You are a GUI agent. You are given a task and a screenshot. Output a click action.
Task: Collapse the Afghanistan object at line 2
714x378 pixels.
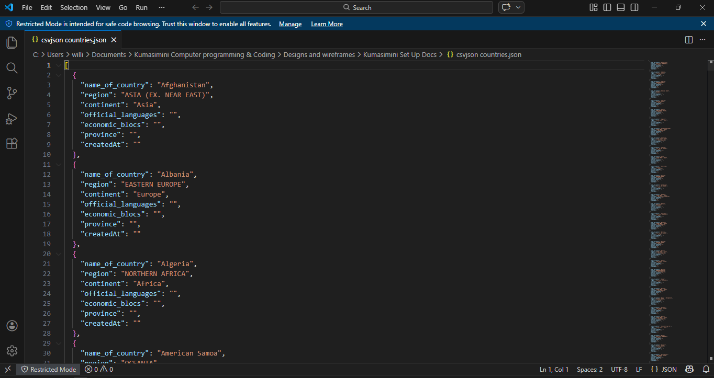click(x=59, y=75)
